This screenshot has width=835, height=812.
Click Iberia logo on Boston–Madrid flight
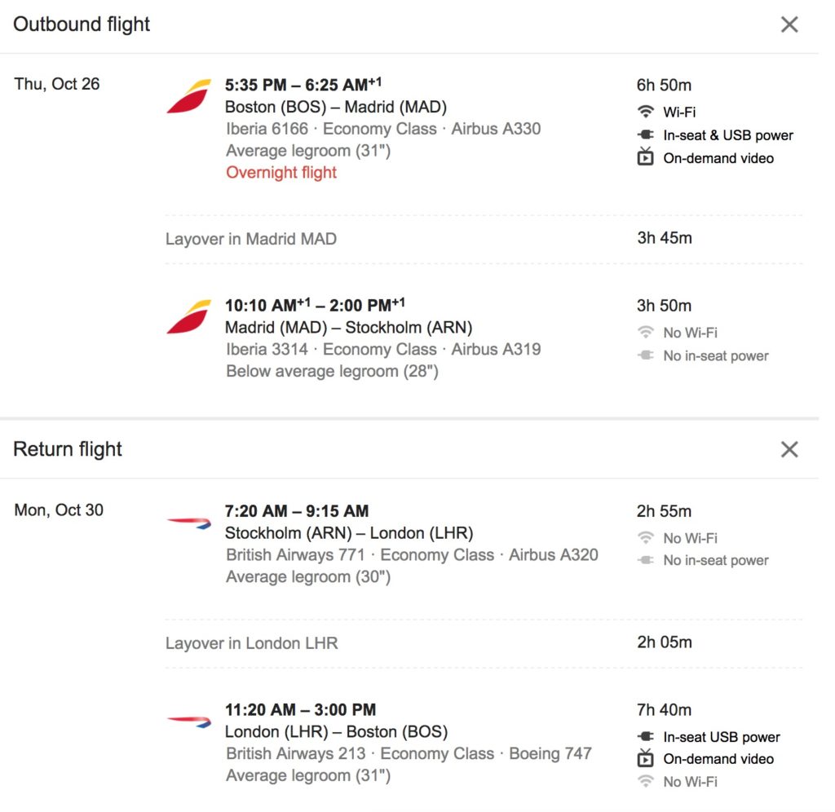(189, 96)
